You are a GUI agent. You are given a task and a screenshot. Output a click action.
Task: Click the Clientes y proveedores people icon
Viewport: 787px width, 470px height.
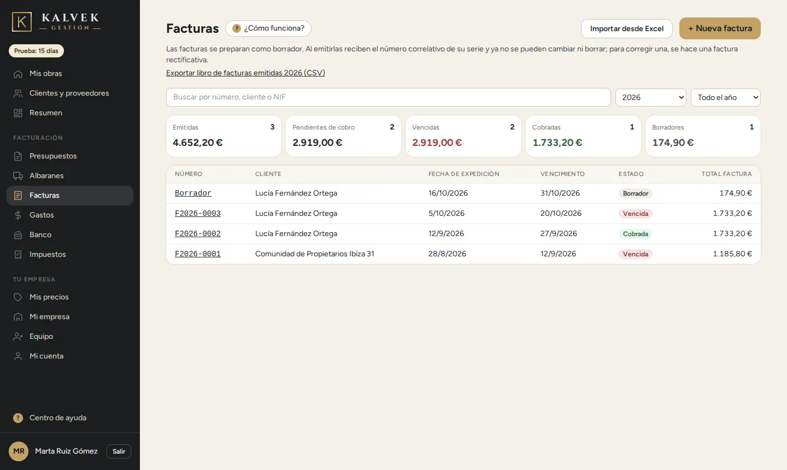[18, 93]
